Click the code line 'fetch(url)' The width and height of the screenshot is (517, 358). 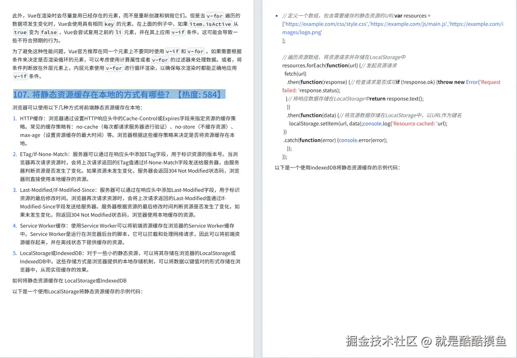(x=295, y=74)
